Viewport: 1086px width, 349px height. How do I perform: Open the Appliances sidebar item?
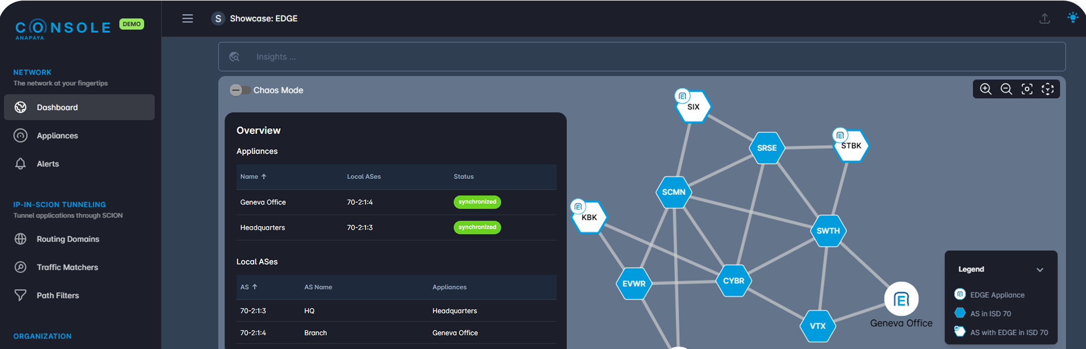[x=57, y=136]
